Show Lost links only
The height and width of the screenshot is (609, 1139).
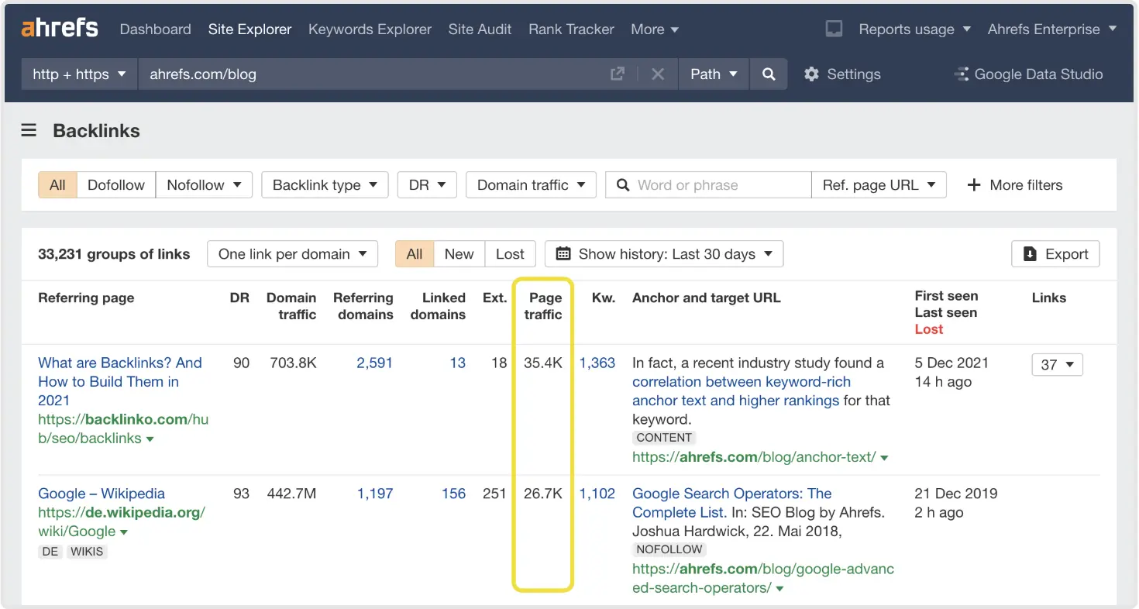[510, 254]
